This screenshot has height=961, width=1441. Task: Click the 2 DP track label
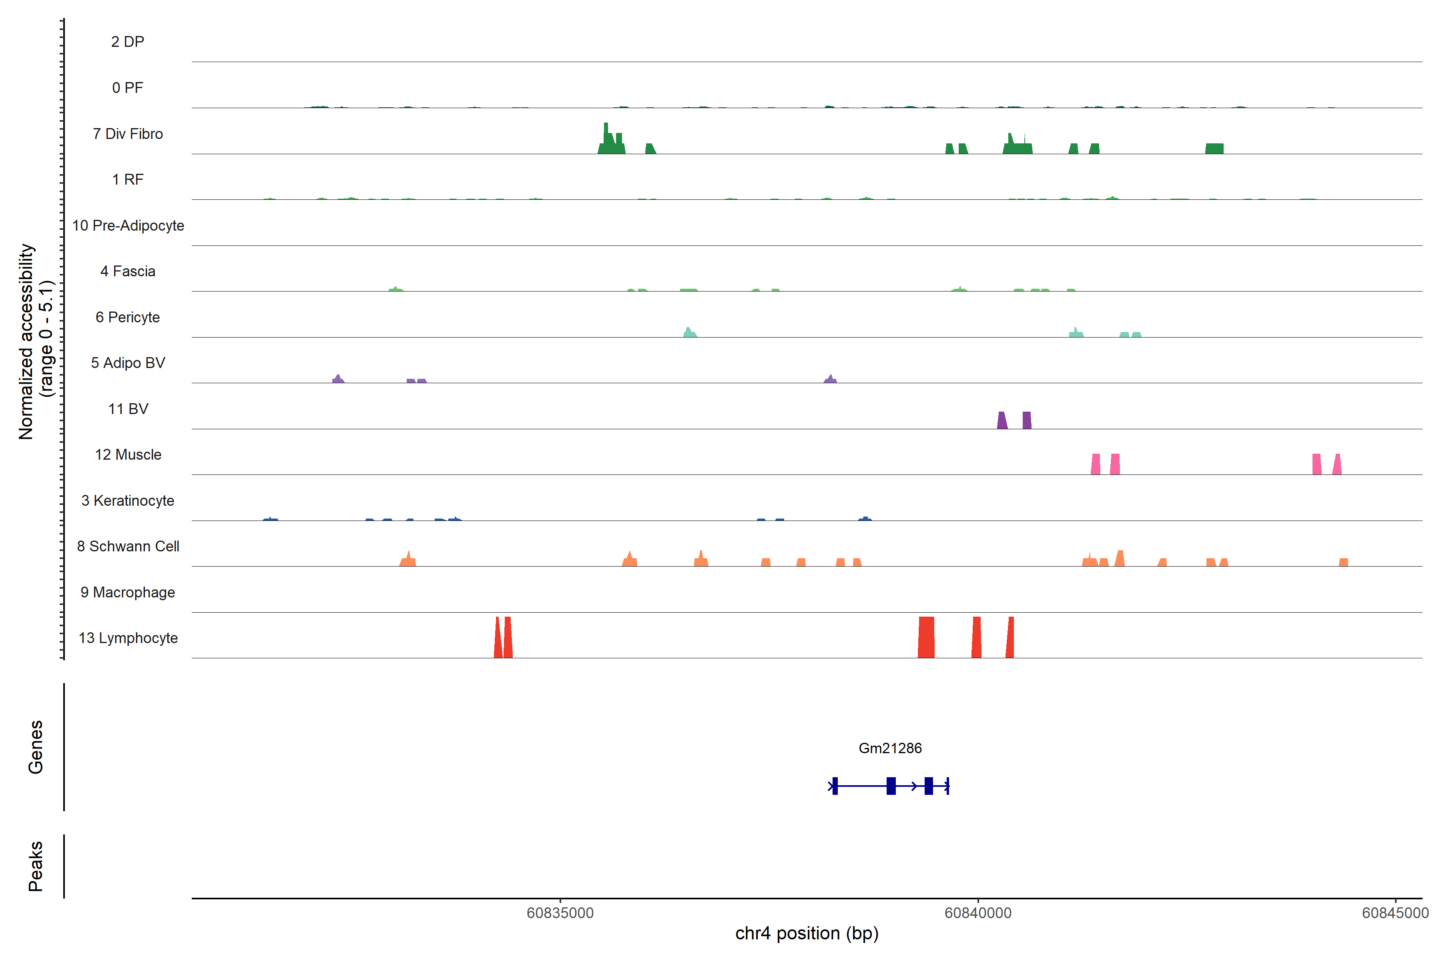coord(127,42)
